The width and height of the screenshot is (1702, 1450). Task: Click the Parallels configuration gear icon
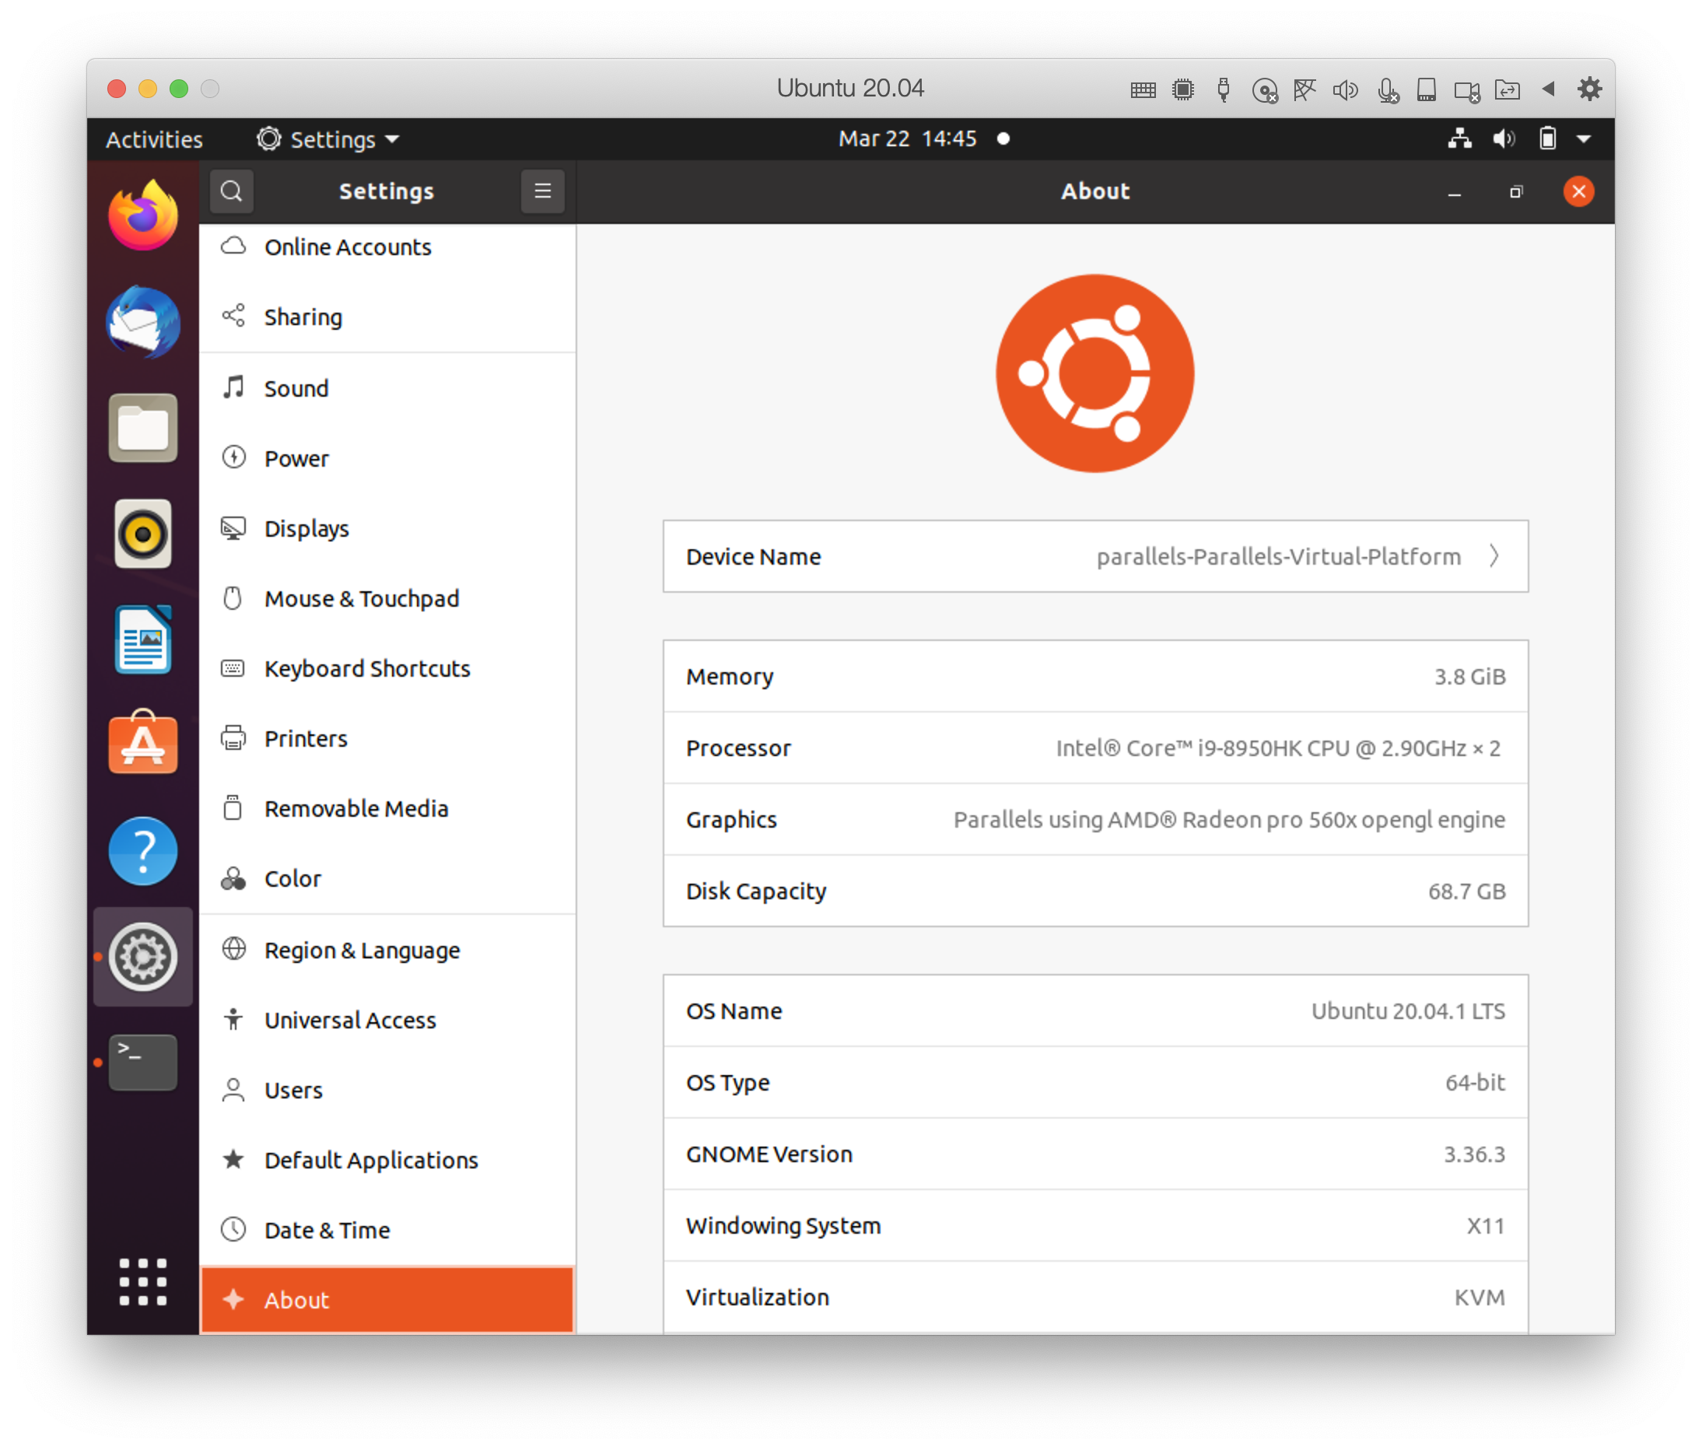coord(1589,89)
